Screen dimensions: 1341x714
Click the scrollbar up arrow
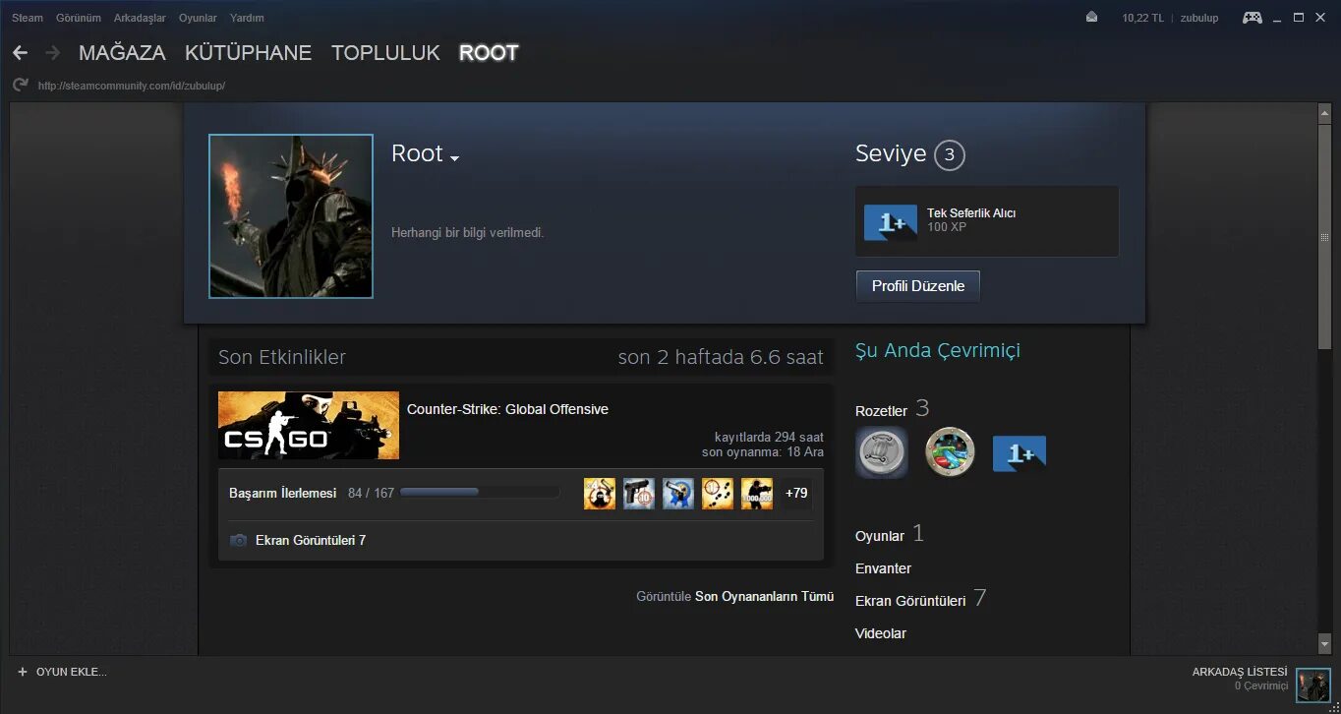[x=1324, y=113]
